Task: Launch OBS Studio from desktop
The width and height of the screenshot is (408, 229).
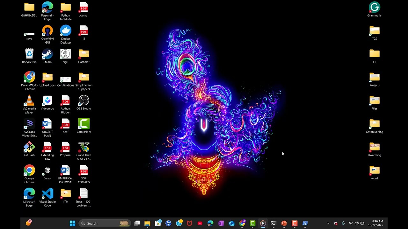Action: pos(84,100)
